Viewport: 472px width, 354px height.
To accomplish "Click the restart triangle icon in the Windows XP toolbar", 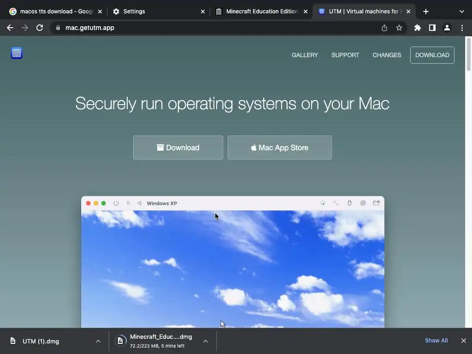I will pos(139,203).
